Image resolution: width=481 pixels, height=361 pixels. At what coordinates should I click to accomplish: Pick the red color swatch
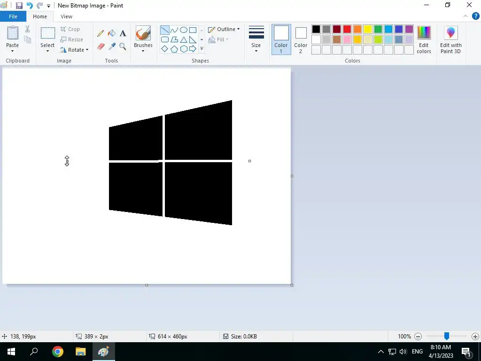(x=347, y=29)
